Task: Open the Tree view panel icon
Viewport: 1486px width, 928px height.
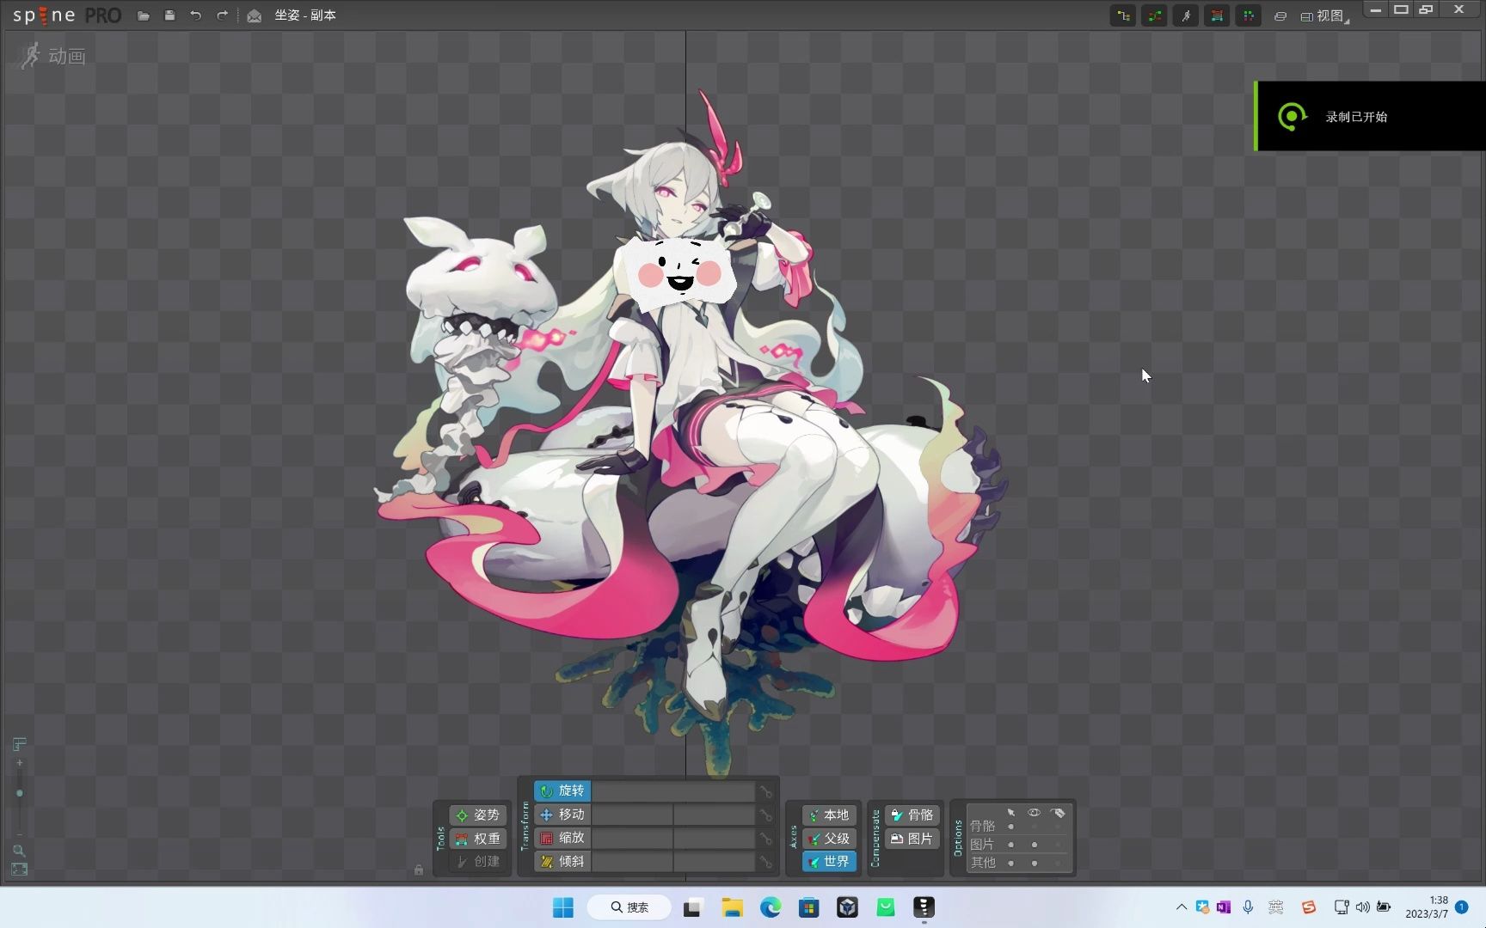Action: [1123, 15]
